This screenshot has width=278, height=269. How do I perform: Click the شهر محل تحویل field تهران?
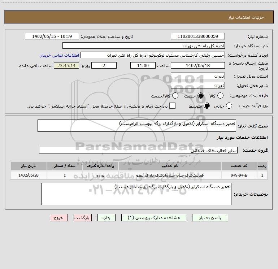[198, 86]
